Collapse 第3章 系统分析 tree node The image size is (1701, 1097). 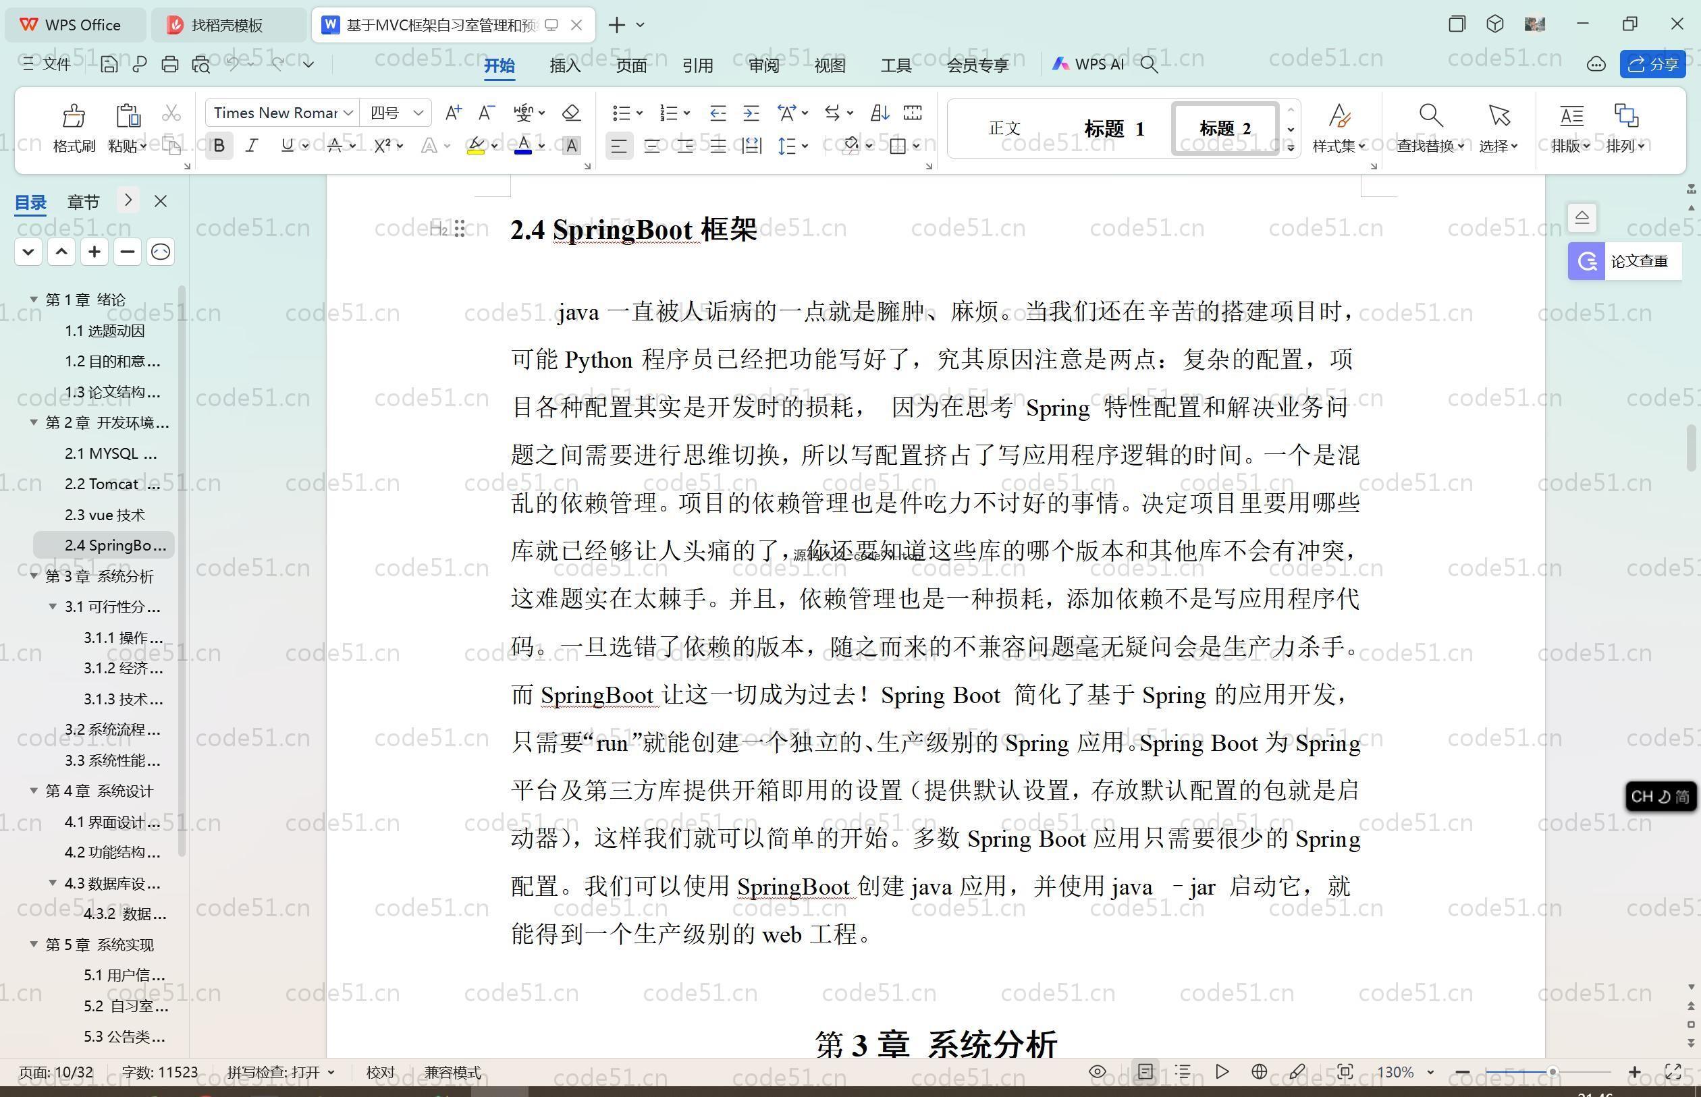pyautogui.click(x=33, y=575)
